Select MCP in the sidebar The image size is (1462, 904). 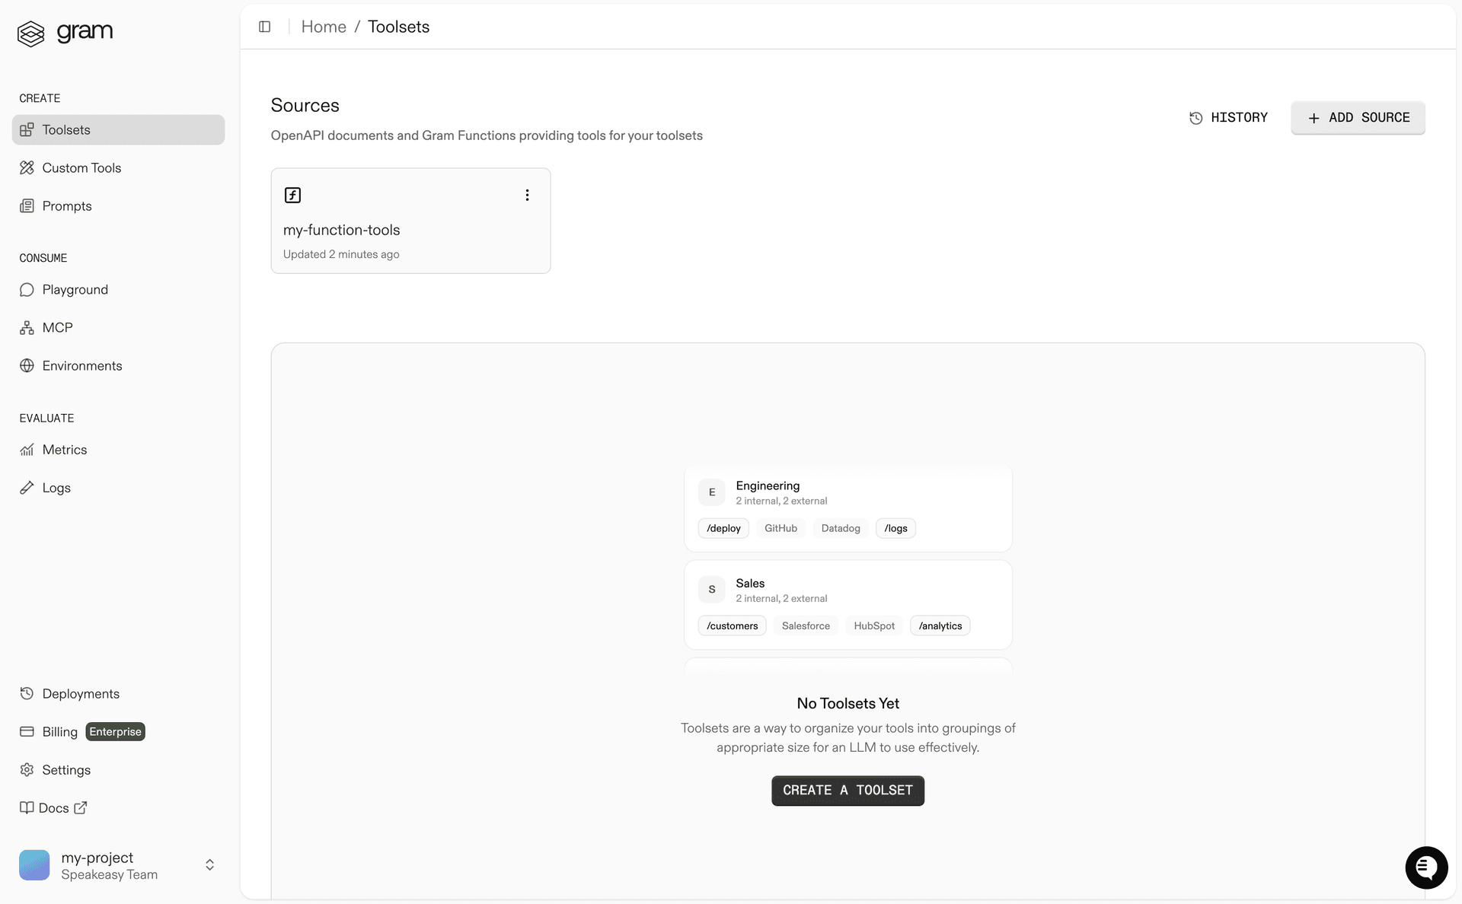click(x=56, y=327)
